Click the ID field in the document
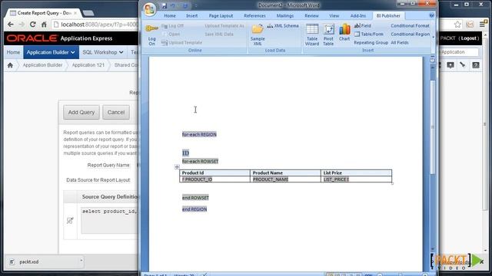The width and height of the screenshot is (492, 276). [185, 153]
